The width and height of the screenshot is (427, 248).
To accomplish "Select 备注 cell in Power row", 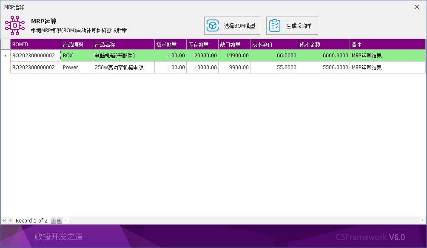I will [387, 68].
